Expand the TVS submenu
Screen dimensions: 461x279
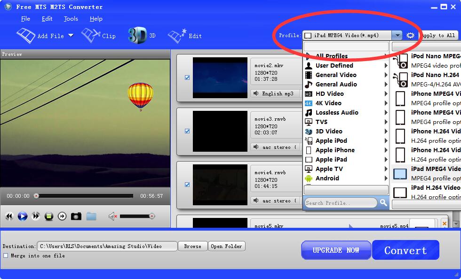tap(386, 122)
